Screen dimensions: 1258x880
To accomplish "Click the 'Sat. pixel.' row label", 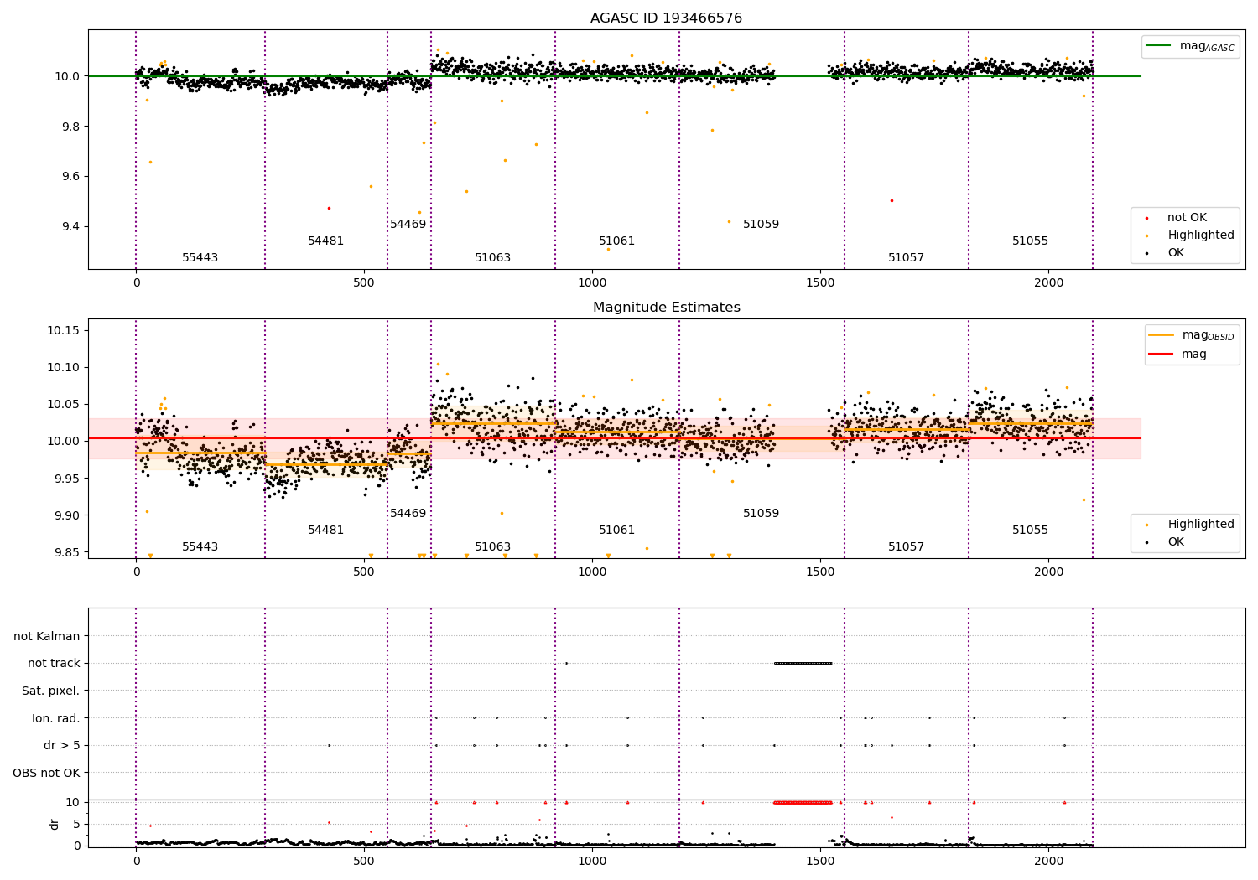I will pos(50,691).
